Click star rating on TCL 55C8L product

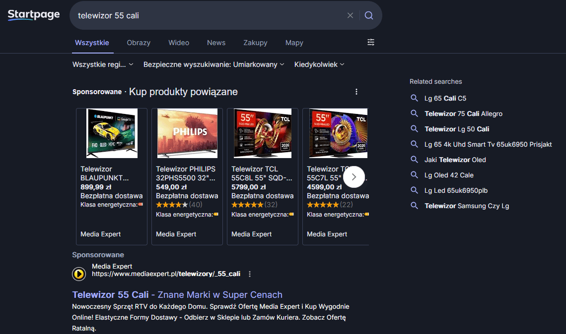click(x=247, y=205)
